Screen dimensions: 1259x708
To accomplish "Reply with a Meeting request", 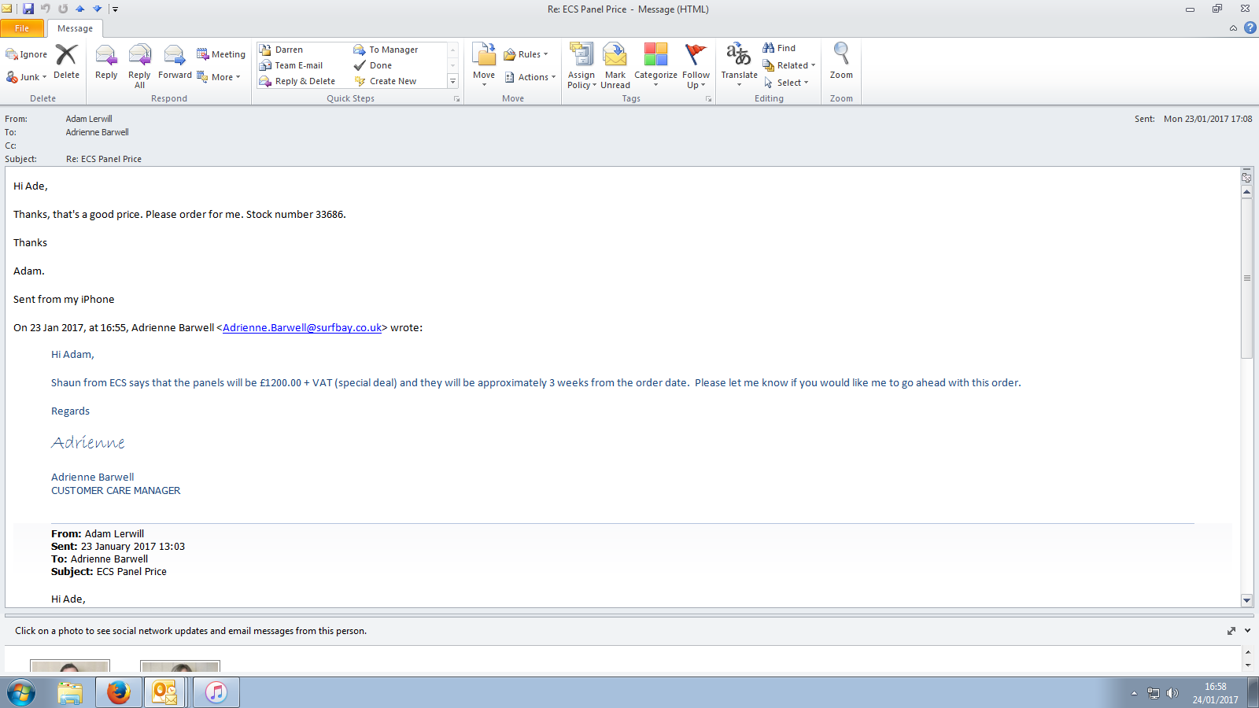I will tap(221, 54).
